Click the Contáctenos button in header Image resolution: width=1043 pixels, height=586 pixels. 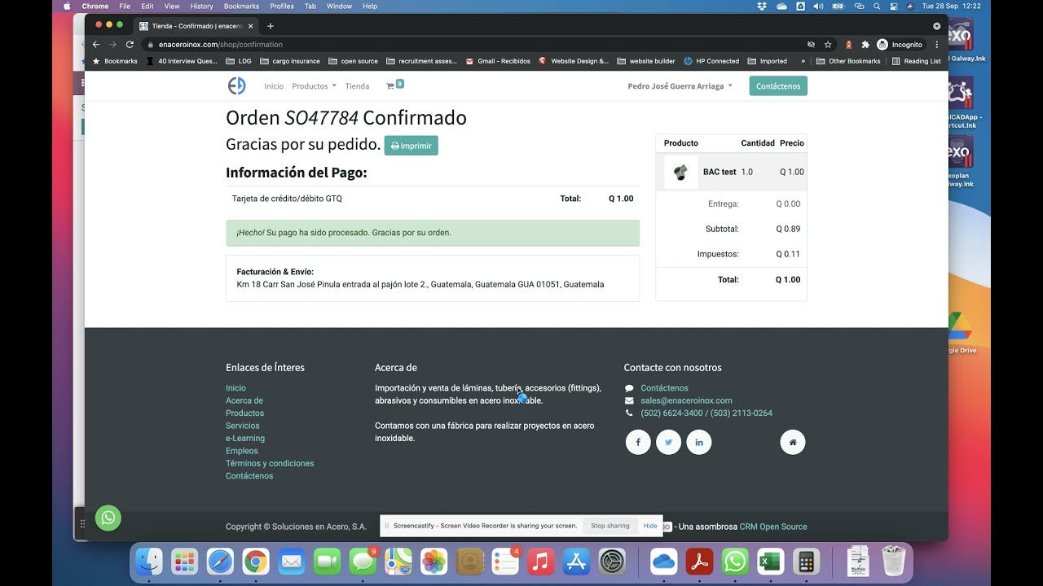tap(778, 85)
